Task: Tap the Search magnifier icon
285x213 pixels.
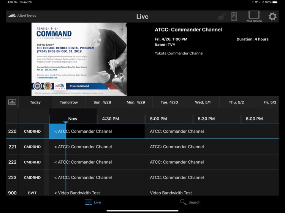Action: coord(183,202)
